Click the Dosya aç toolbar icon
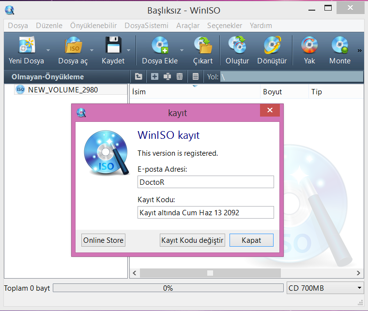 tap(74, 44)
